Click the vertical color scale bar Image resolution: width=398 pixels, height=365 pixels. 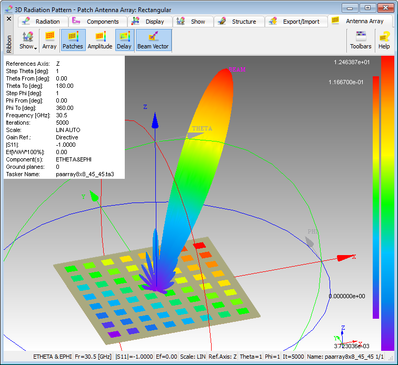(375, 197)
